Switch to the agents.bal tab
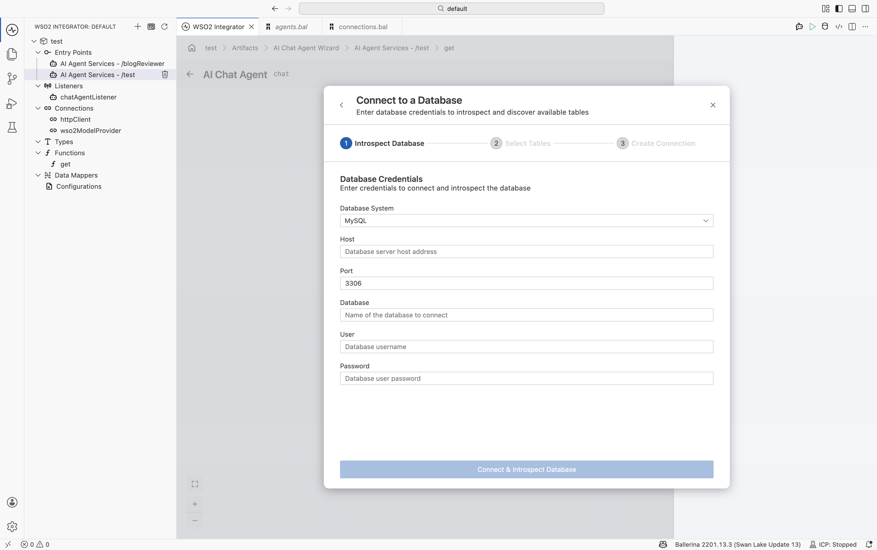This screenshot has width=877, height=550. click(x=291, y=27)
